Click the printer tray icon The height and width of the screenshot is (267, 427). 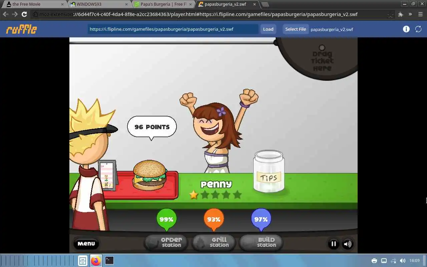click(374, 261)
